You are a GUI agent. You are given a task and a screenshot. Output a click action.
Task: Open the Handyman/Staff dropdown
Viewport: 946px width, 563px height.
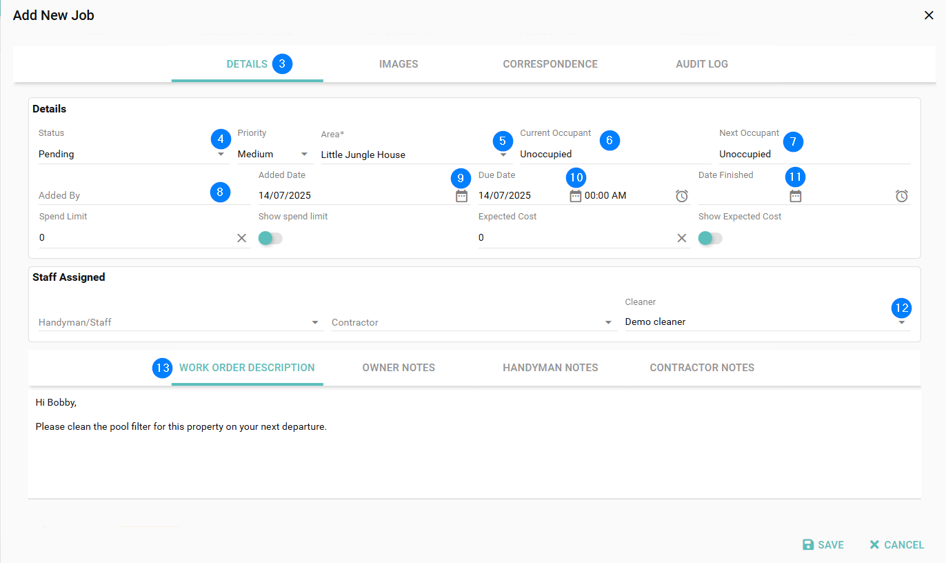pyautogui.click(x=315, y=322)
